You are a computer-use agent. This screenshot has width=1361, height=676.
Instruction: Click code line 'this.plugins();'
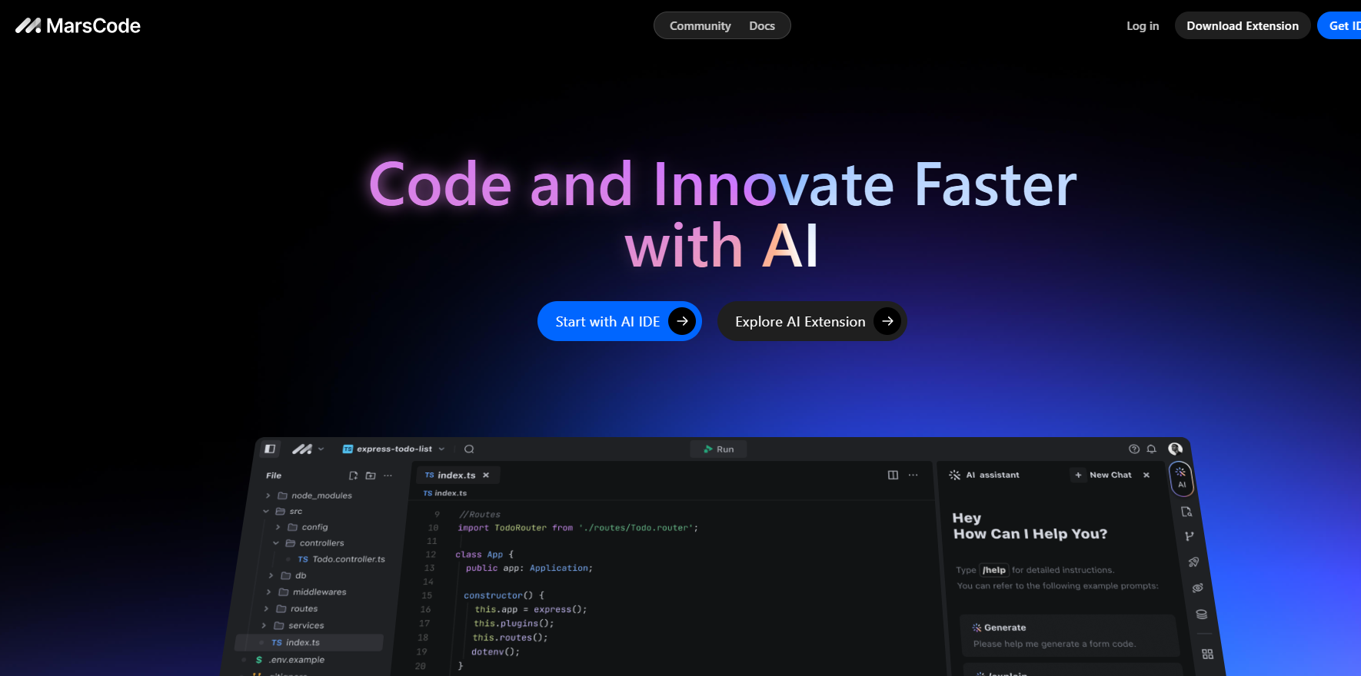coord(514,623)
